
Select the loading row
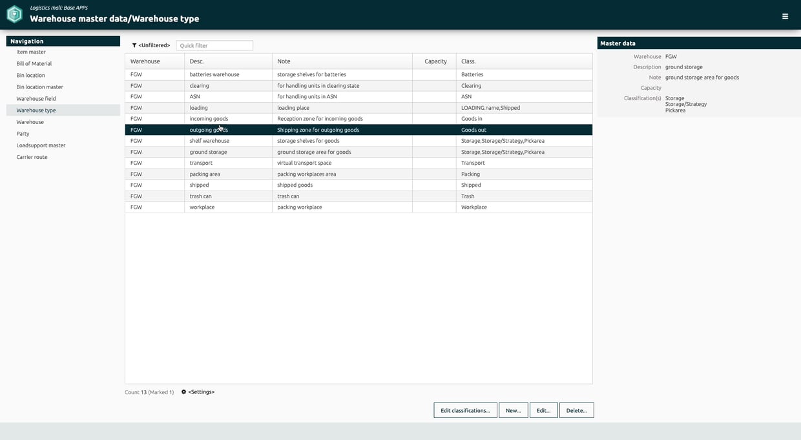[x=359, y=107]
